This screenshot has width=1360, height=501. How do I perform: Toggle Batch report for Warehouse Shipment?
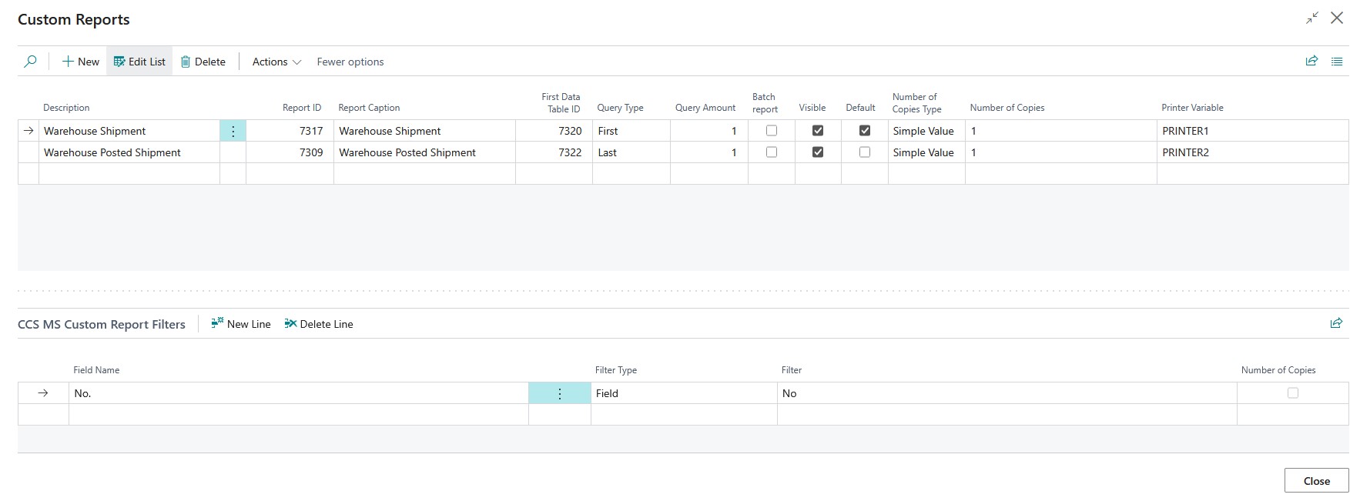click(771, 131)
